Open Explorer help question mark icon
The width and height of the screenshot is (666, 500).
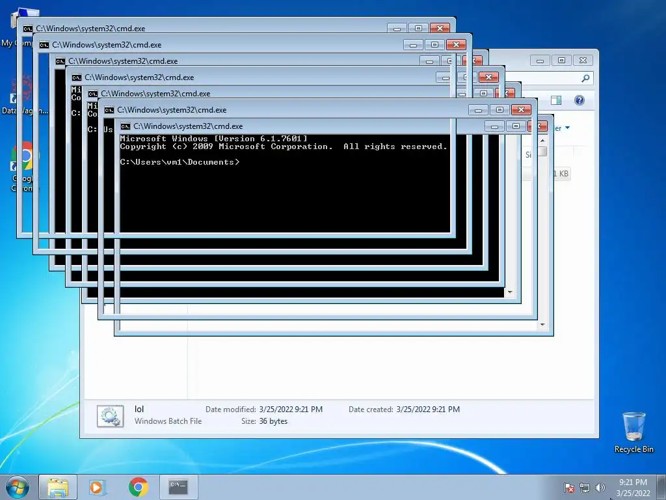click(579, 100)
